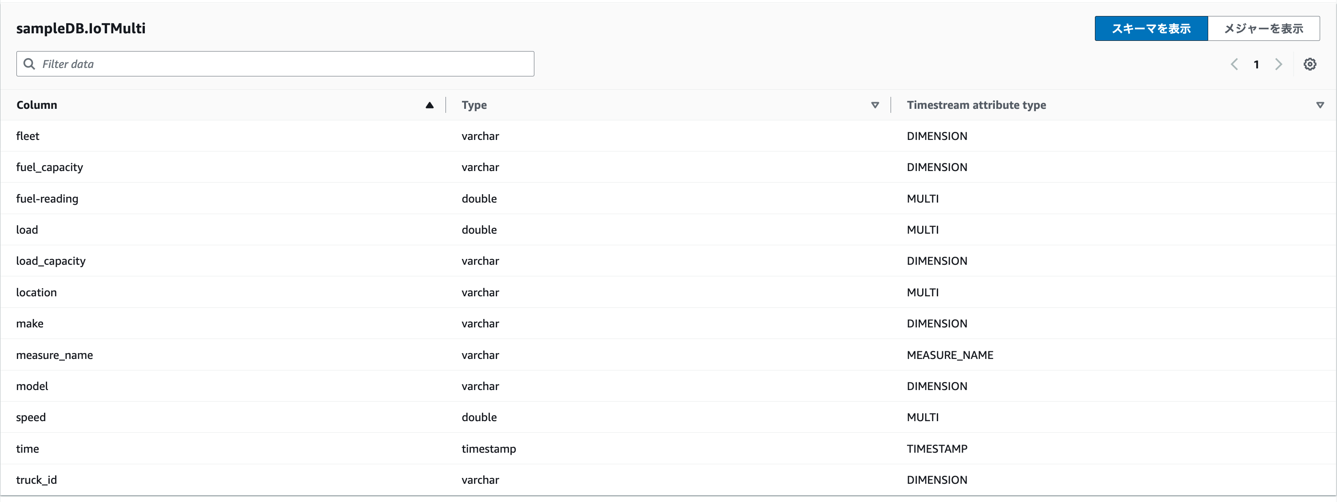Viewport: 1337px width, 502px height.
Task: Click the measure_name row
Action: 55,355
